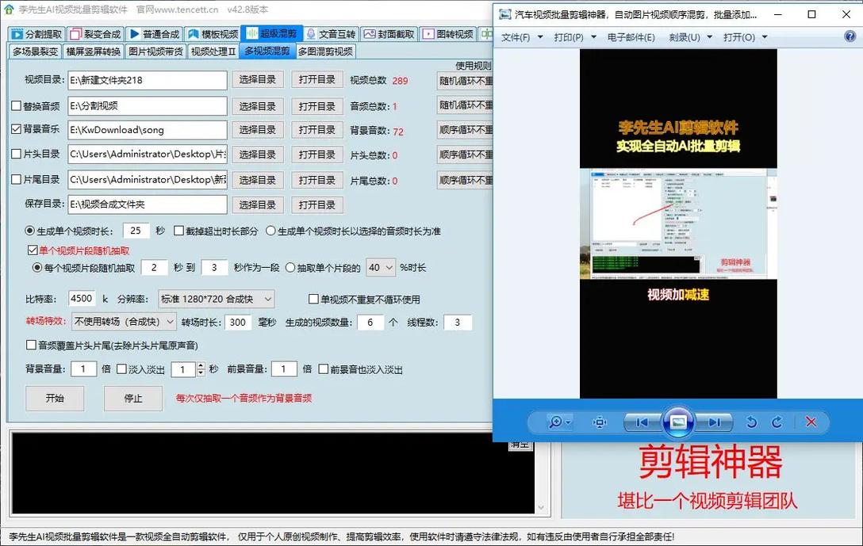Open 分辨率 标准 1280*720 dropdown
The image size is (863, 546).
(217, 299)
